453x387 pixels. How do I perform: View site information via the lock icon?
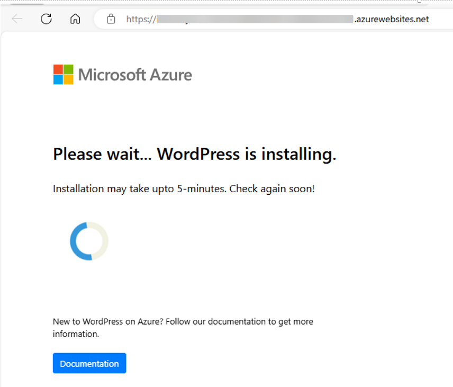[111, 19]
